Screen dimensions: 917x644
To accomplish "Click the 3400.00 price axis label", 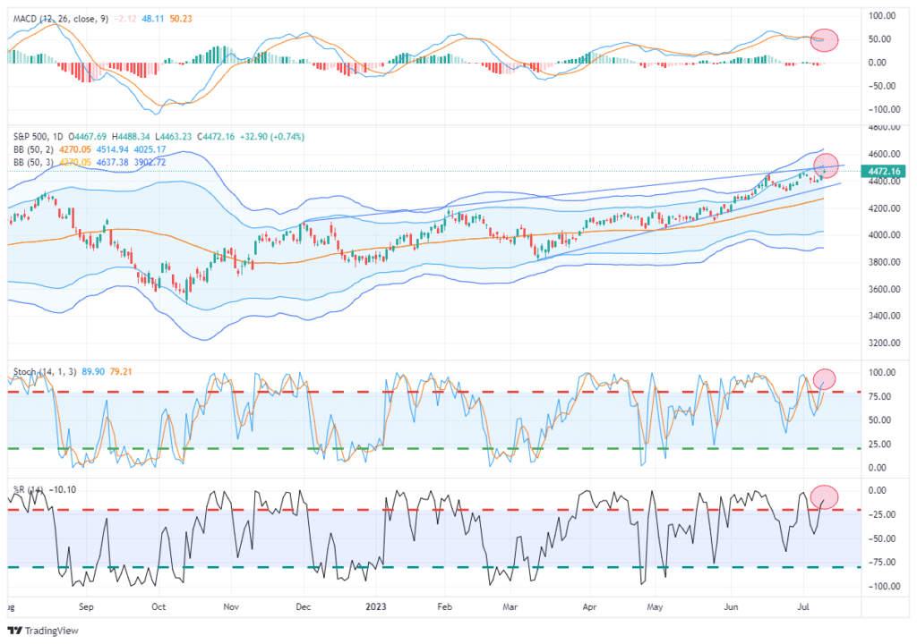I will coord(883,316).
